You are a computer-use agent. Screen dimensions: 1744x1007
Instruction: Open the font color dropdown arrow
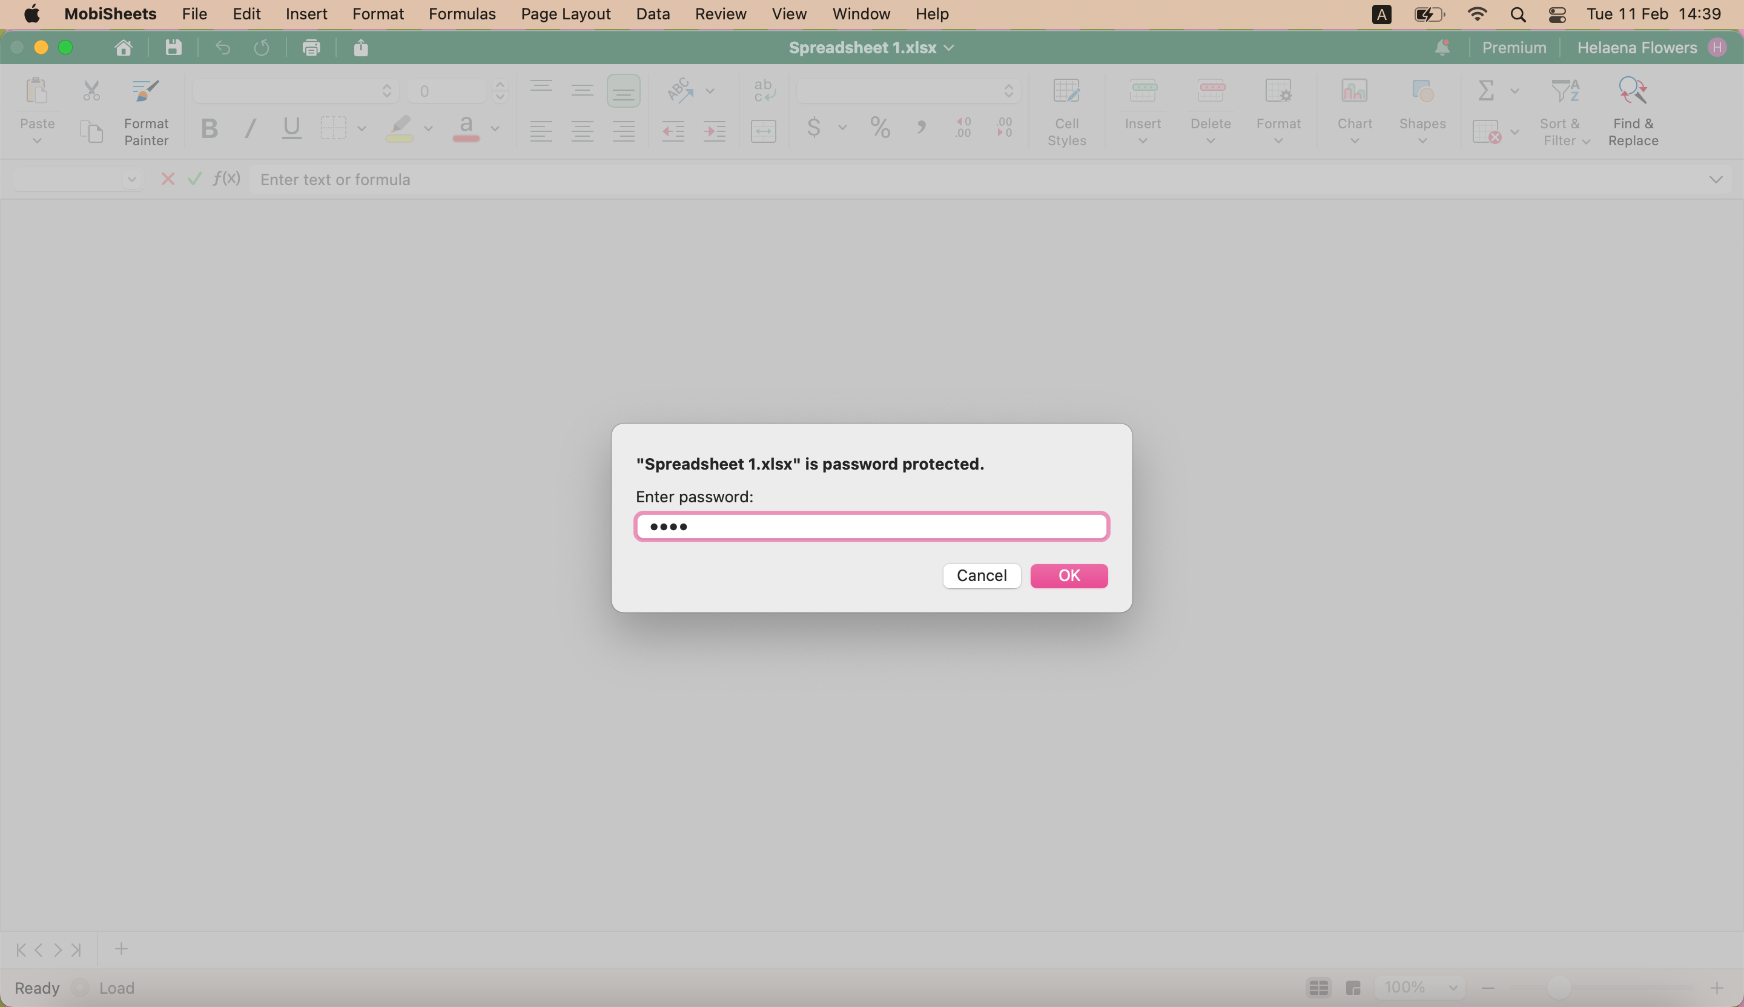[494, 129]
